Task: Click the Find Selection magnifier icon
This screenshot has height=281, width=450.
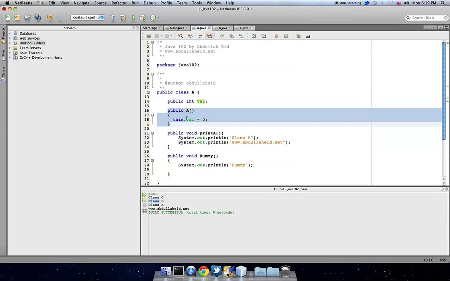Action: 180,36
